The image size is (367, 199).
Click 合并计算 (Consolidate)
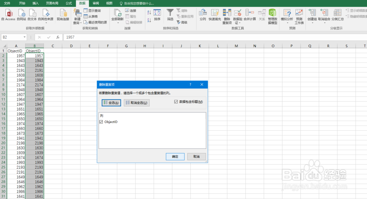250,15
